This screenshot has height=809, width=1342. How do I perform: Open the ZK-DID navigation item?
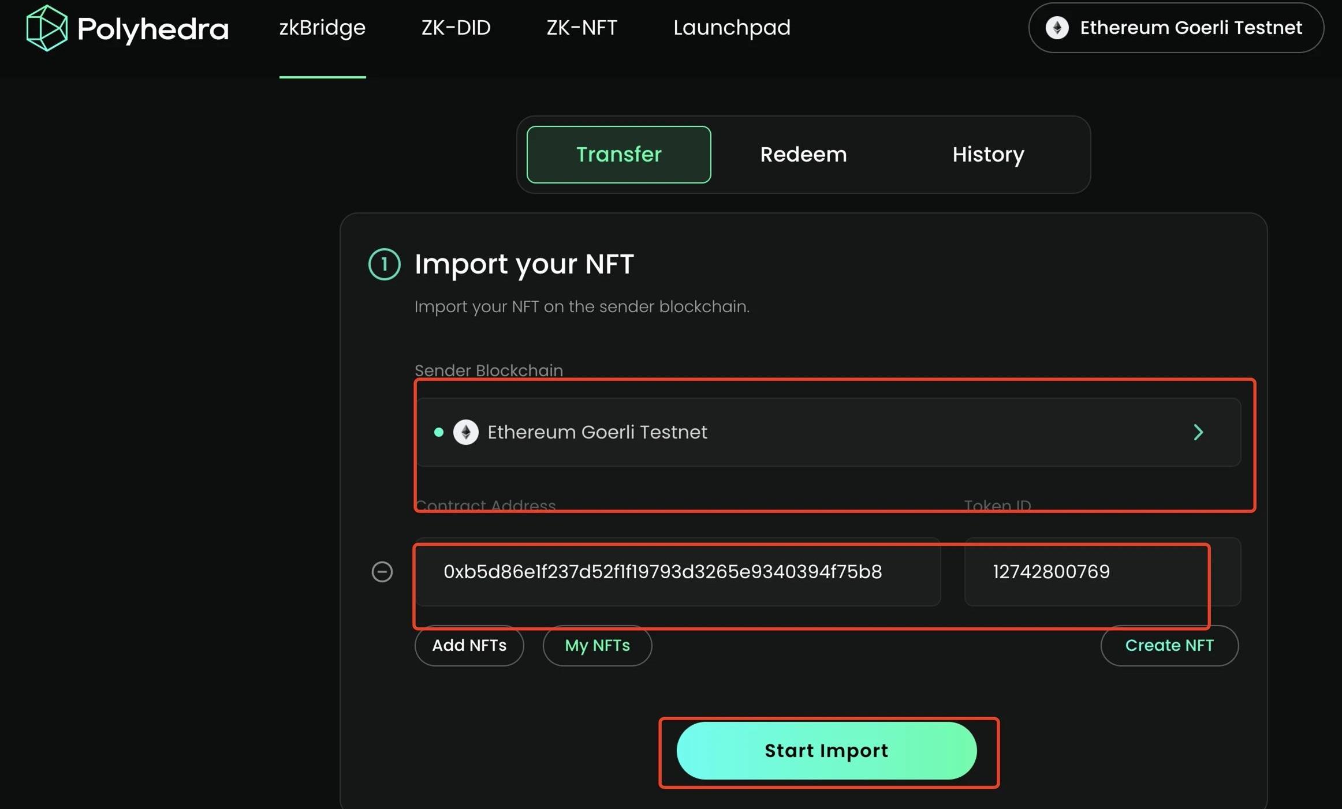[456, 28]
